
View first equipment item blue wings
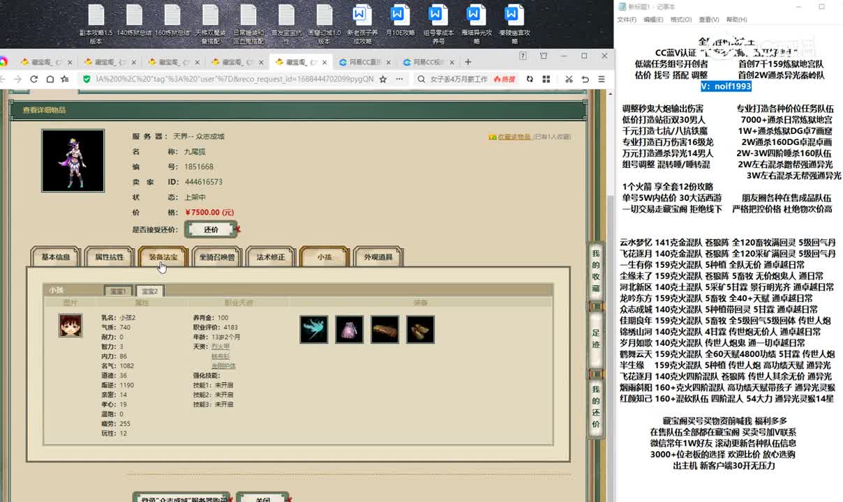314,330
